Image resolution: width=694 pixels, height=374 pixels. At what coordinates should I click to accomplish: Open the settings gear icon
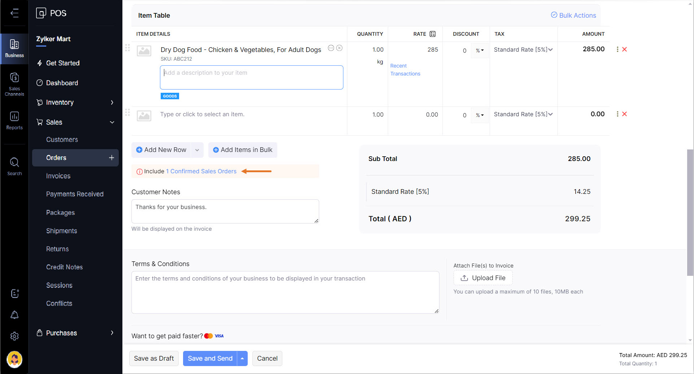[14, 336]
